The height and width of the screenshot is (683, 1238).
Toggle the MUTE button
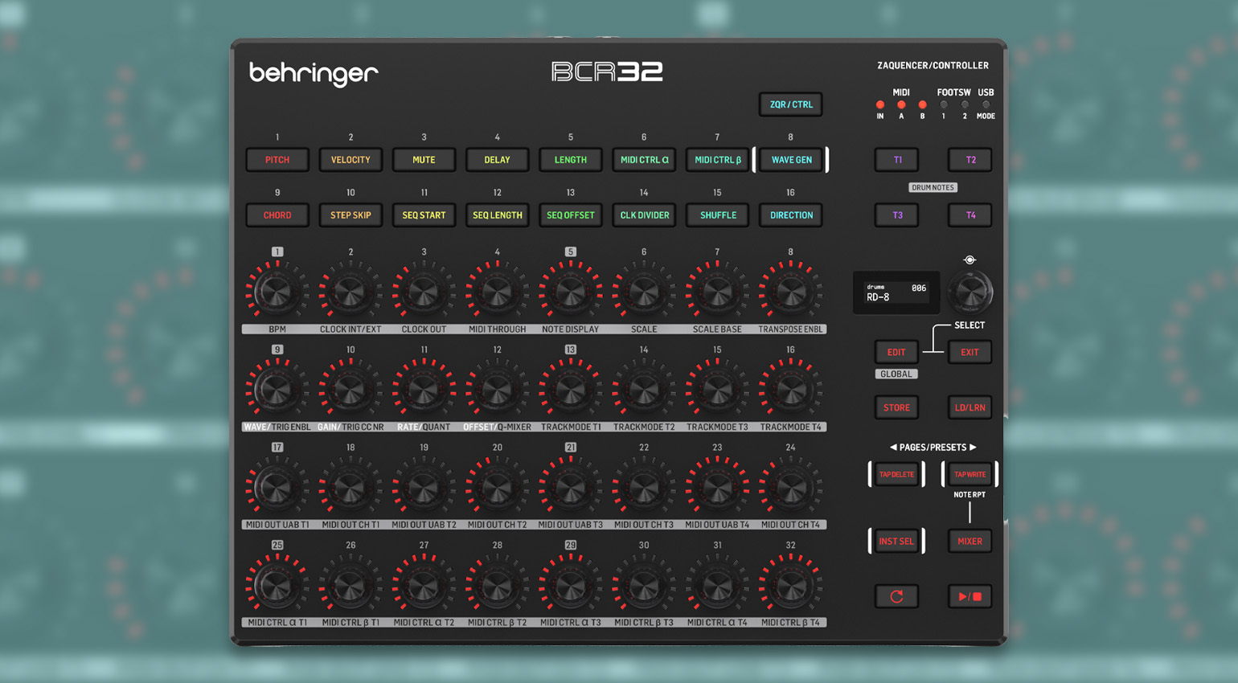pyautogui.click(x=424, y=160)
